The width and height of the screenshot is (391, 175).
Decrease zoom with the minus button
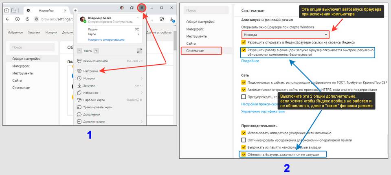pos(79,51)
